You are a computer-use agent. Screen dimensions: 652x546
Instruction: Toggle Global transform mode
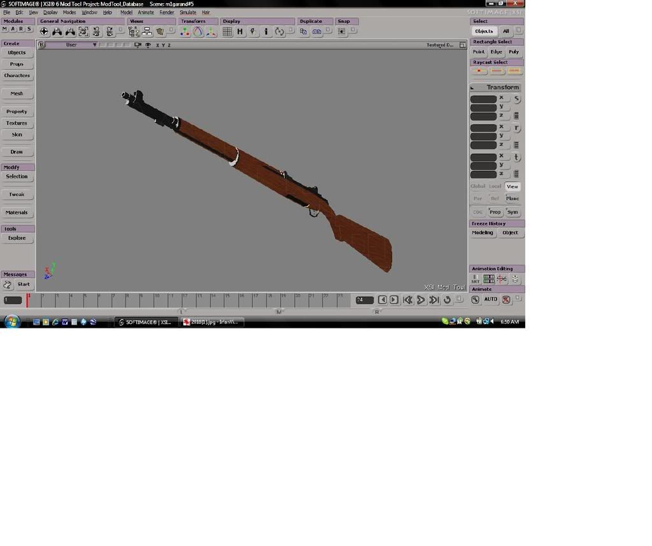478,186
